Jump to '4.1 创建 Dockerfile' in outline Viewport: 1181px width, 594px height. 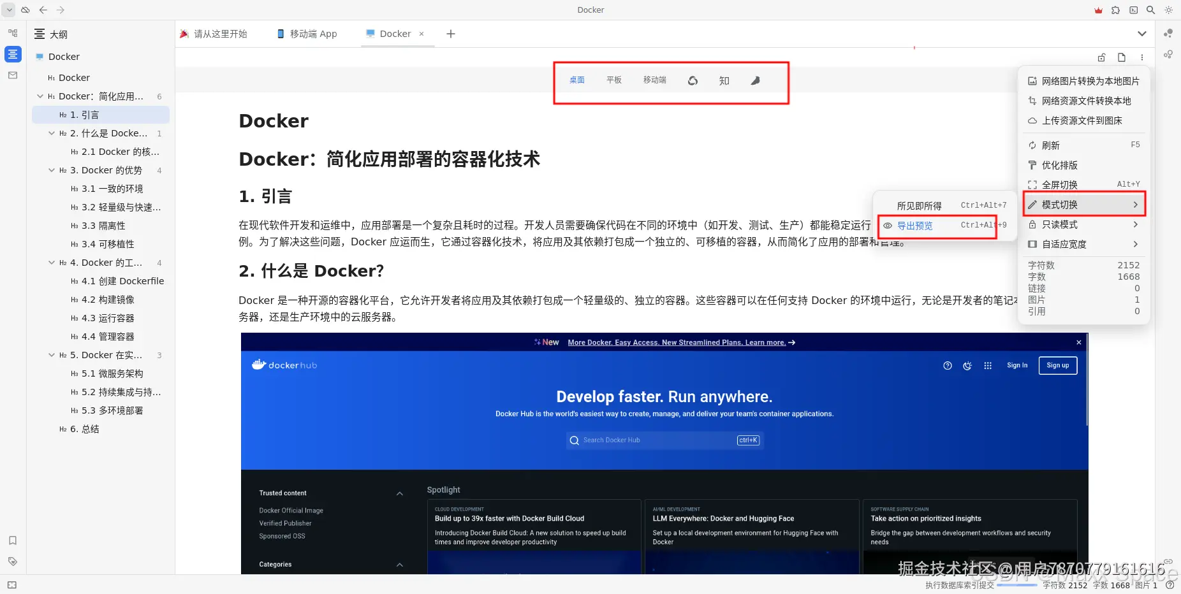(101, 281)
